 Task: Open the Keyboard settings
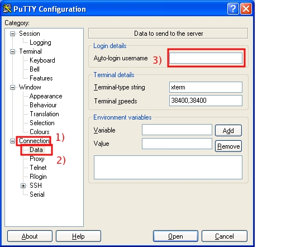coord(42,60)
